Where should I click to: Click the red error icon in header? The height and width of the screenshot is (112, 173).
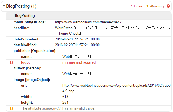click(168, 6)
